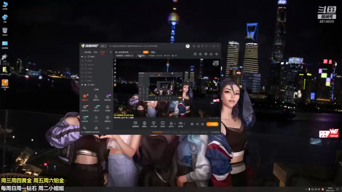Open the user avatar in title bar
This screenshot has width=342, height=192.
click(188, 46)
